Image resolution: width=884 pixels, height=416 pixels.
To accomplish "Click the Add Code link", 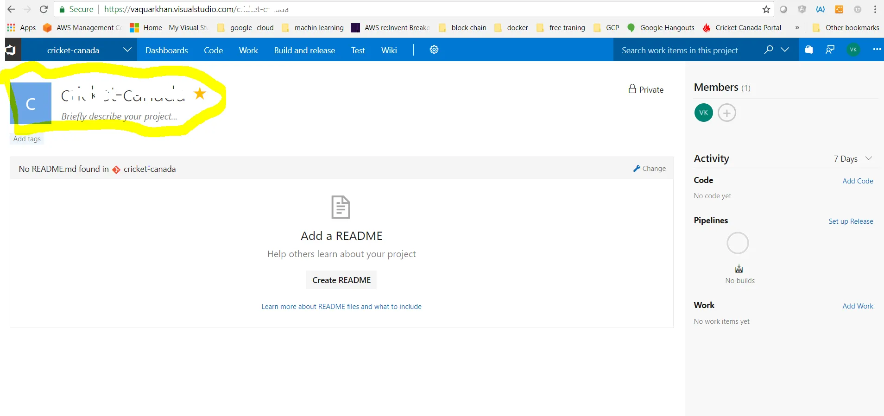I will pyautogui.click(x=858, y=181).
